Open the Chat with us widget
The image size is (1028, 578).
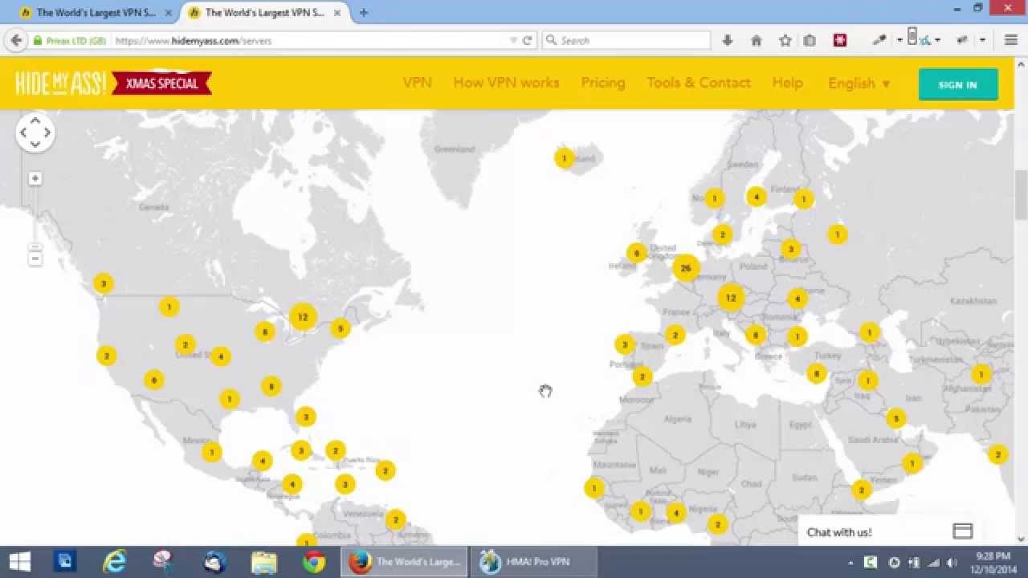click(839, 532)
